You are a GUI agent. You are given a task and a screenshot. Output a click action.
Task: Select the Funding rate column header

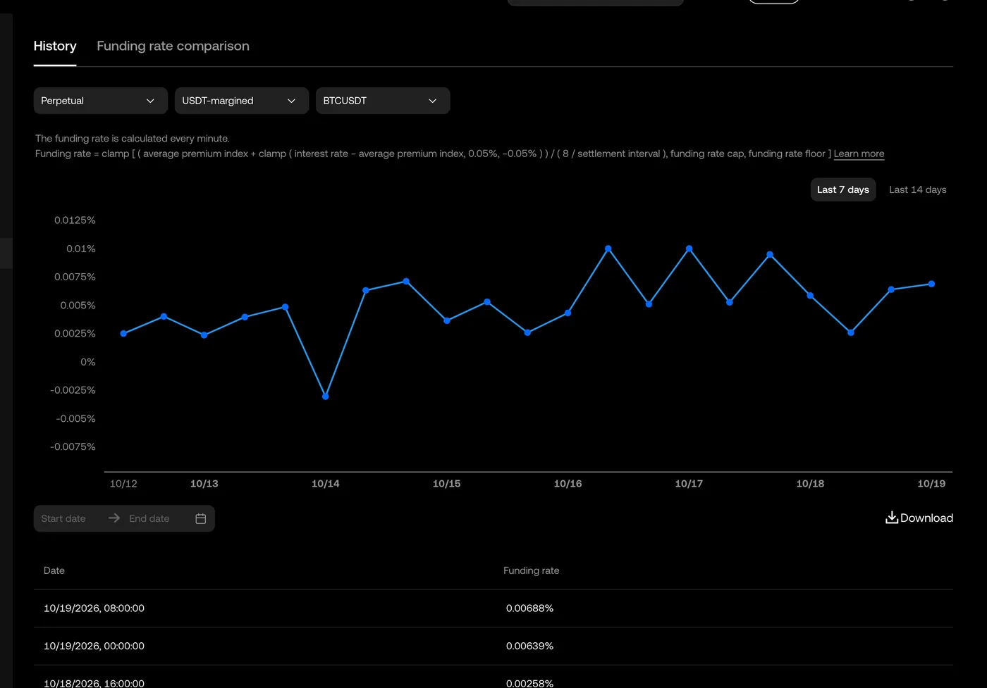[532, 570]
